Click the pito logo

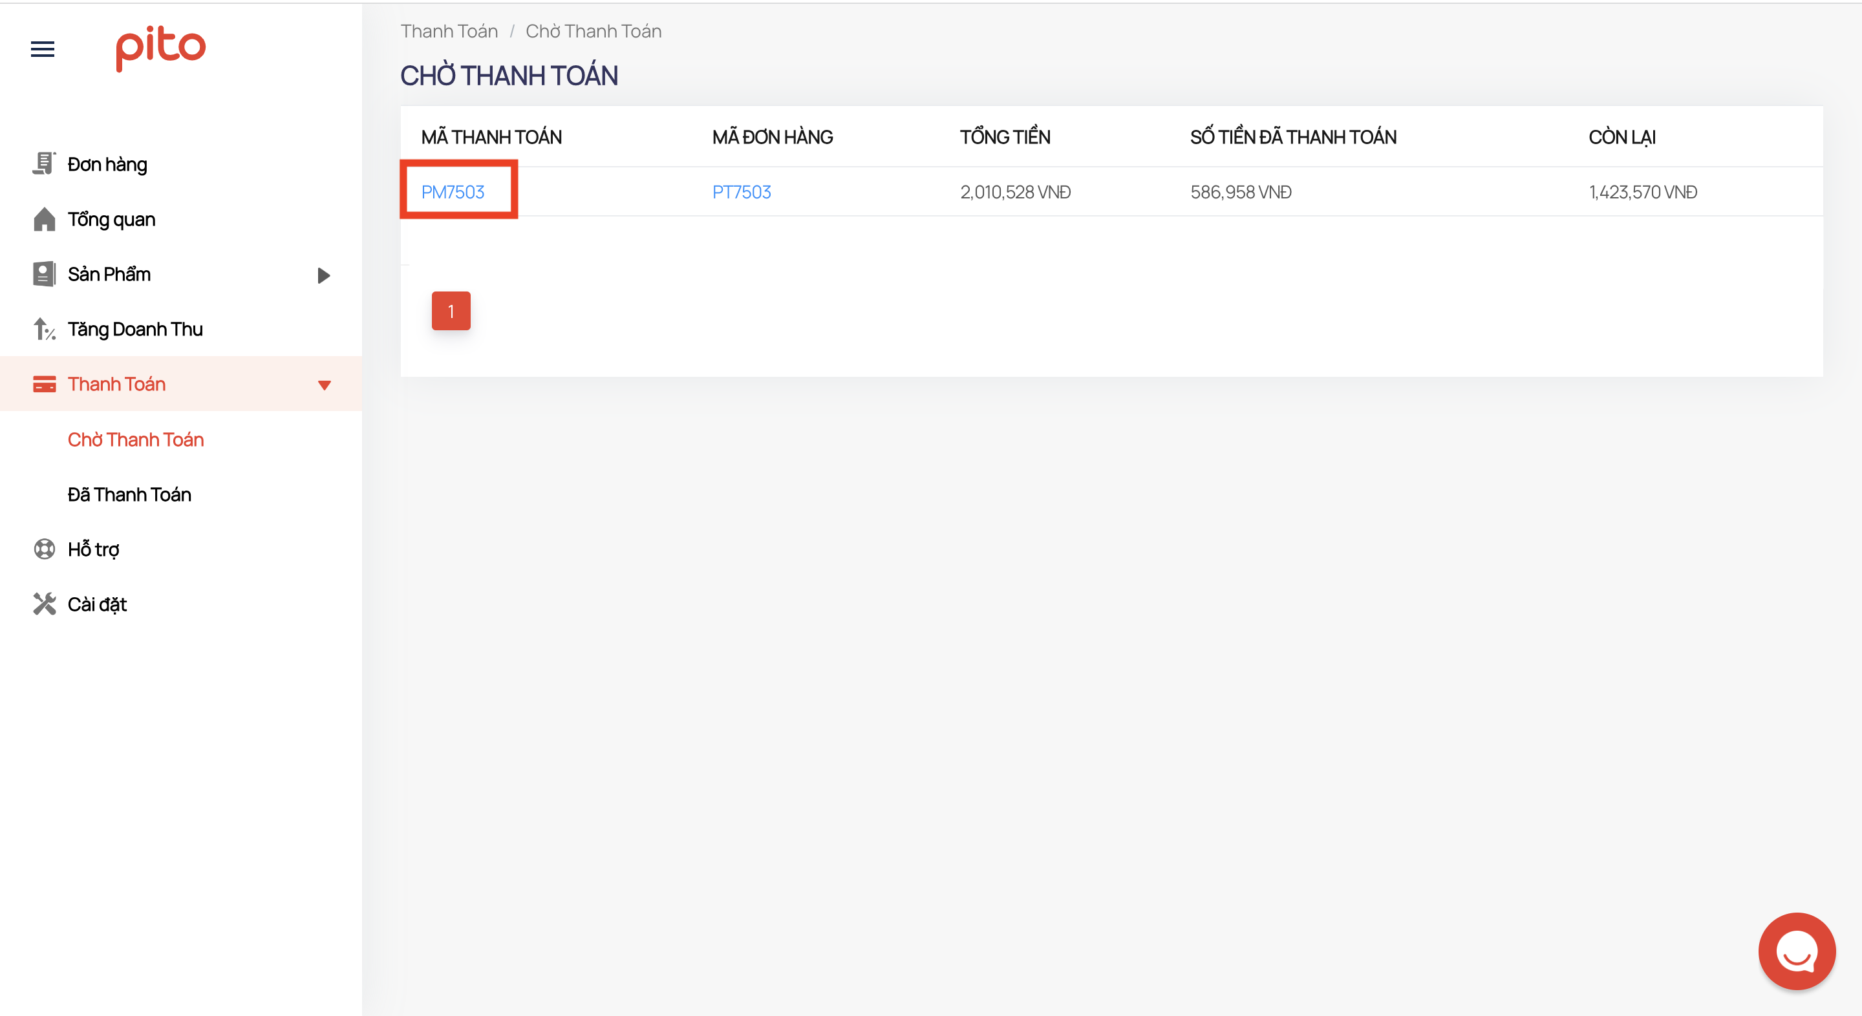click(160, 48)
